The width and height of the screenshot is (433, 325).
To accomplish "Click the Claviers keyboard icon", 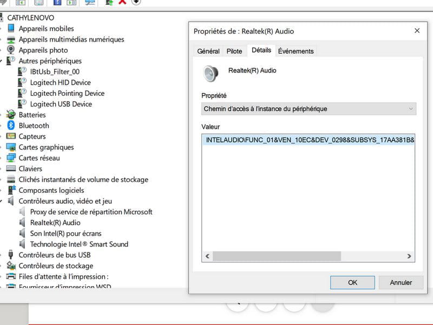I will 11,168.
